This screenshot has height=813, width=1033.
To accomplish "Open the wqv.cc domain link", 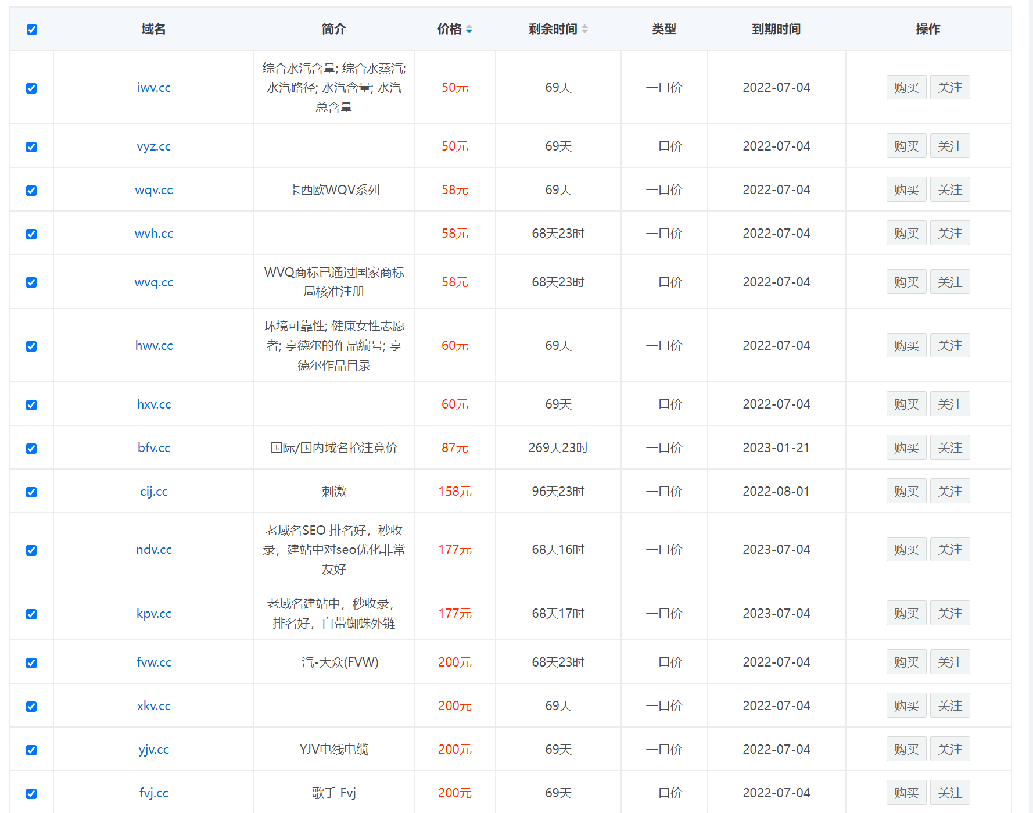I will (153, 190).
